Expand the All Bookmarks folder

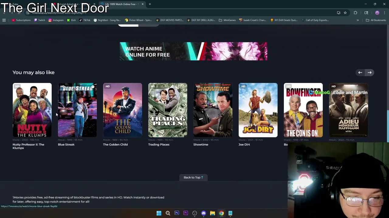376,20
